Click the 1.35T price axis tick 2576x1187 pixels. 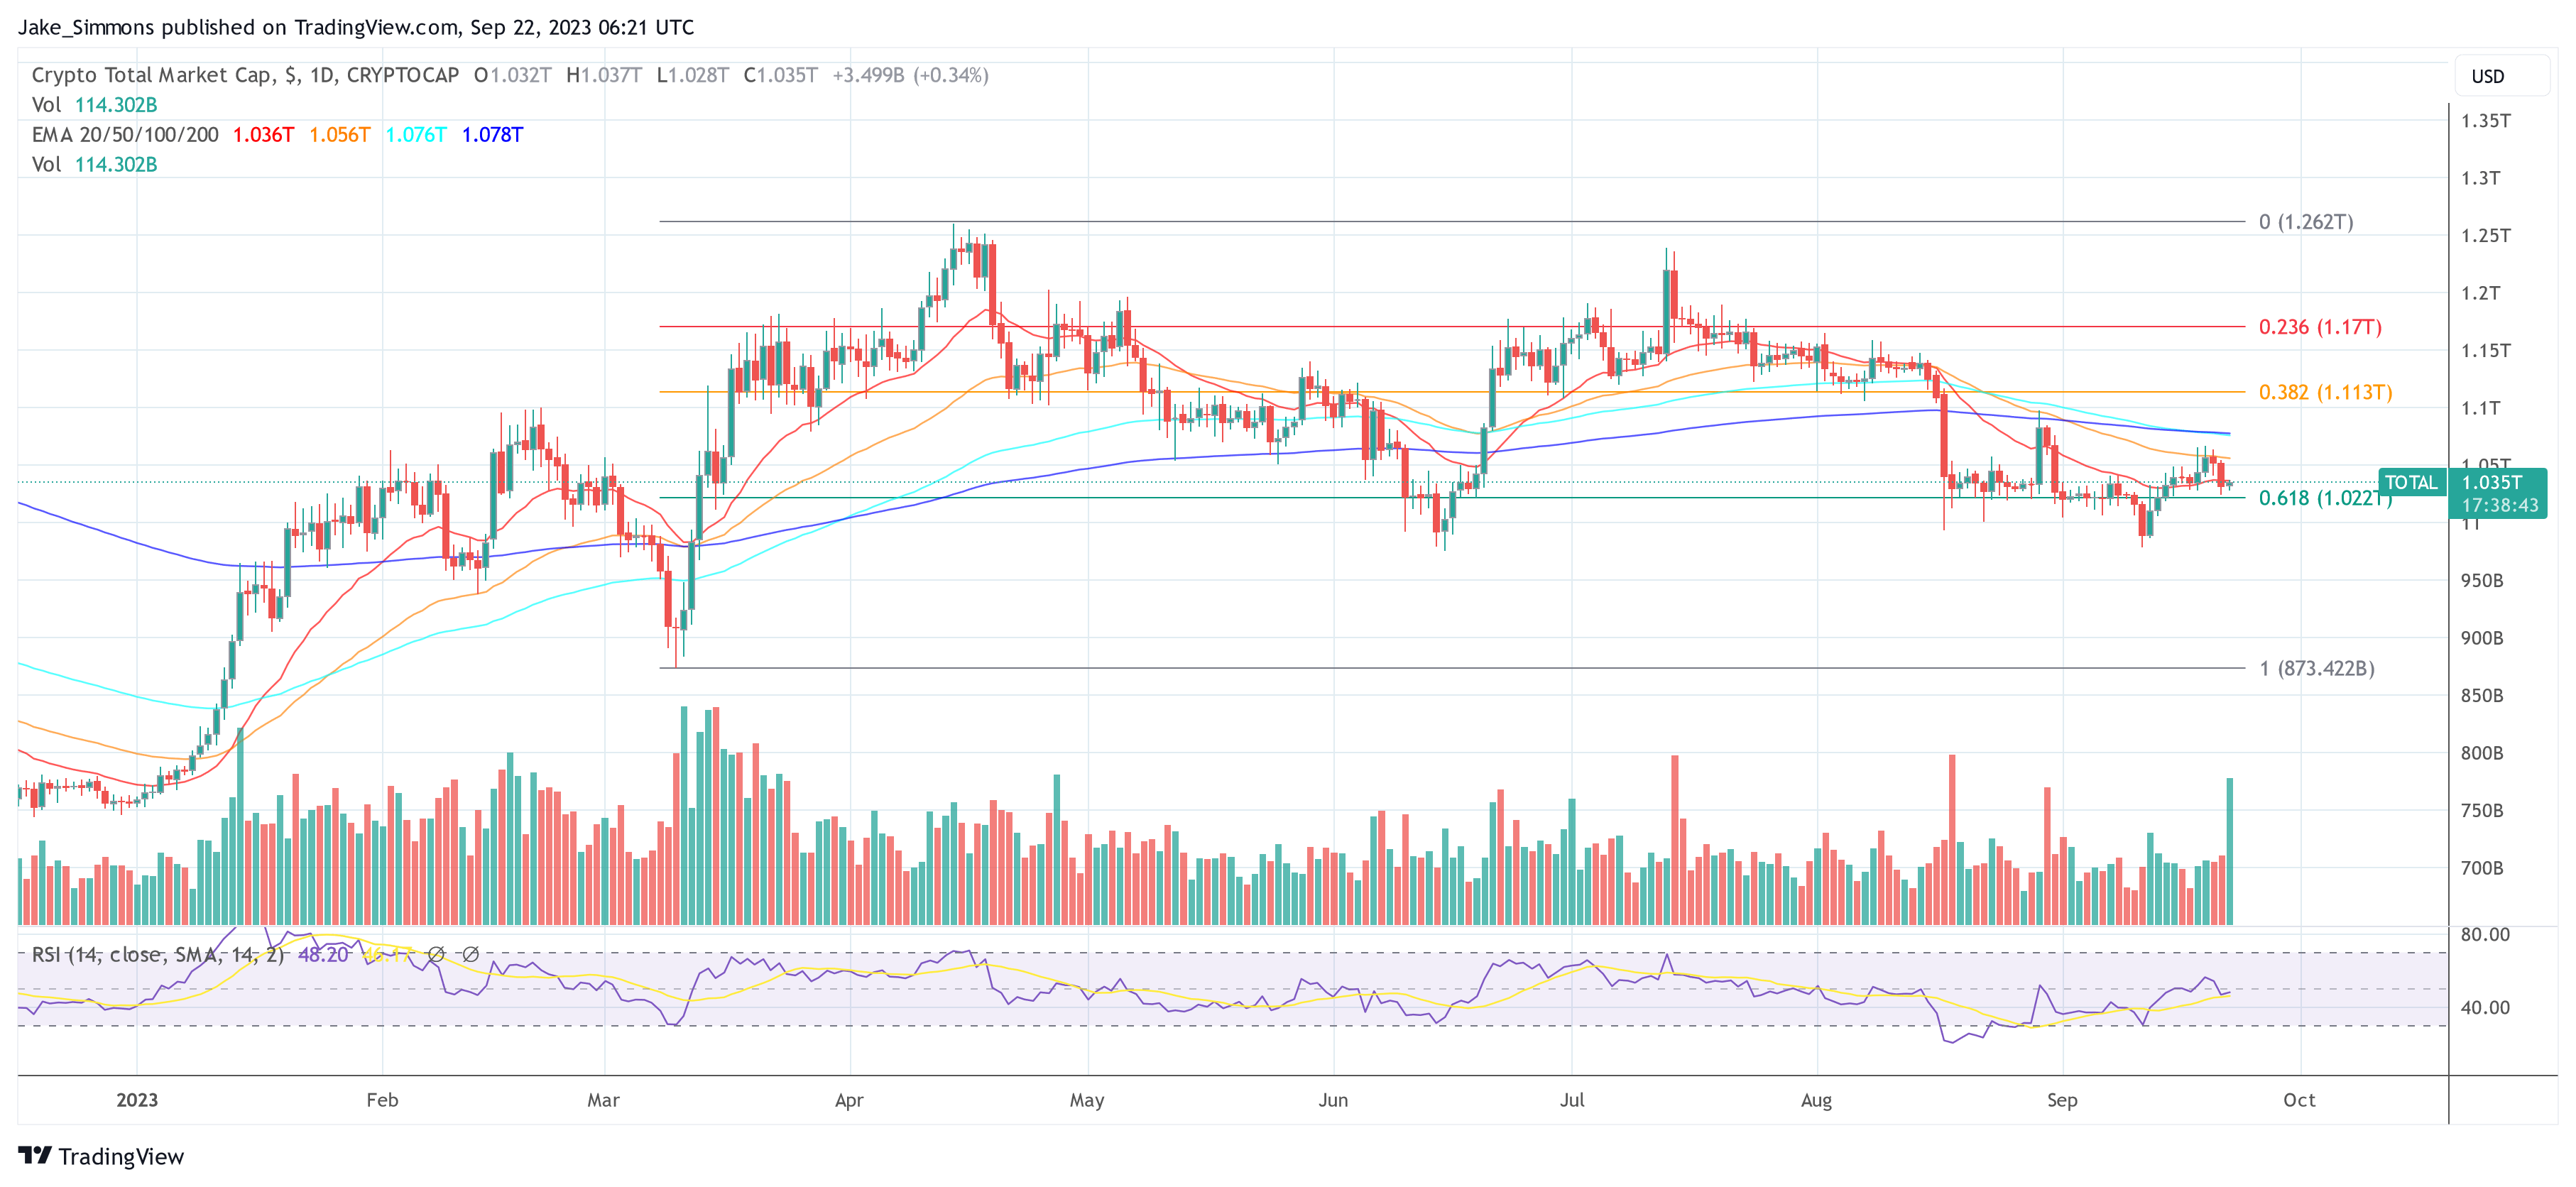pyautogui.click(x=2486, y=121)
